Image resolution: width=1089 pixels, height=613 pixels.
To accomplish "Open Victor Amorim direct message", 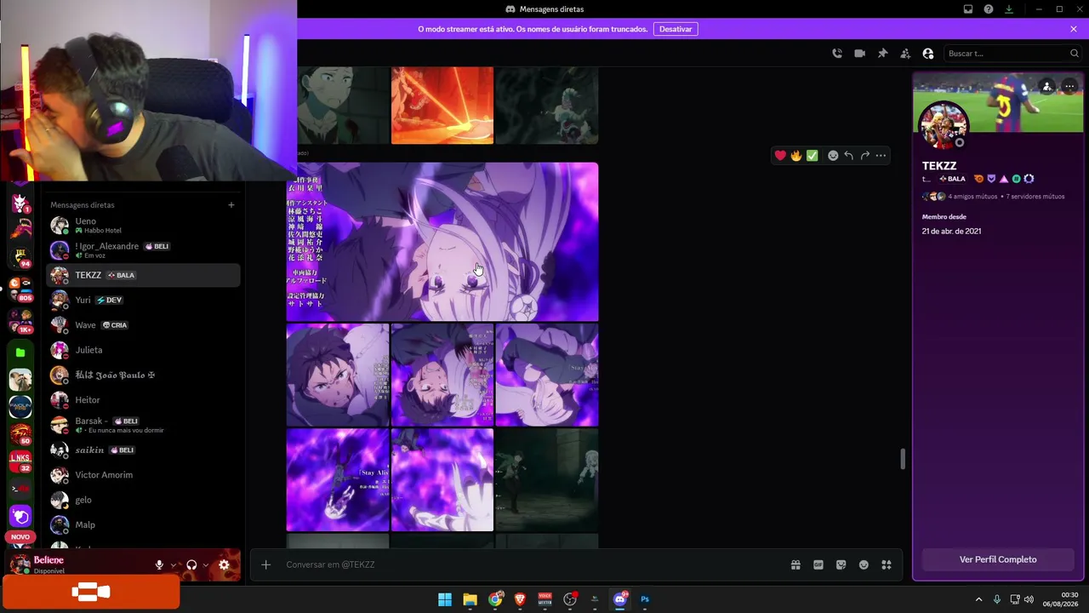I will pyautogui.click(x=143, y=475).
